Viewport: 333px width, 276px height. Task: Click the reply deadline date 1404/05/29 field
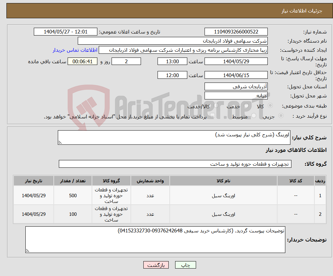point(236,61)
